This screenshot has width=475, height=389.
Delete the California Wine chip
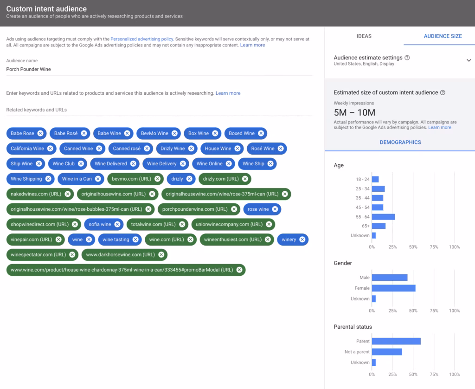[x=51, y=149]
